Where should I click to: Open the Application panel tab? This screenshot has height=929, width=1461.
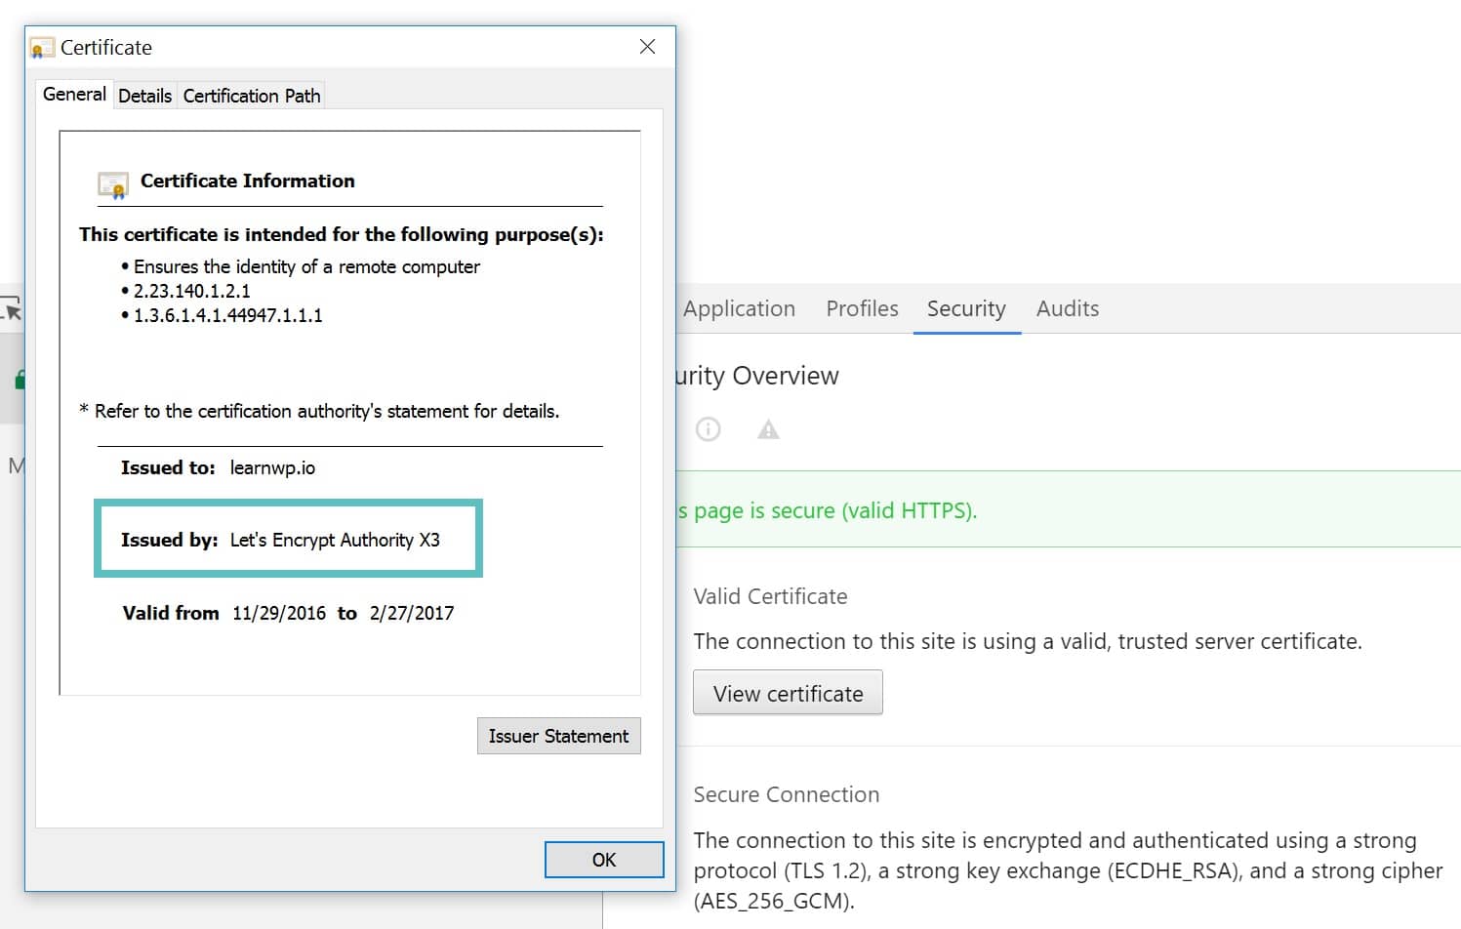click(739, 308)
